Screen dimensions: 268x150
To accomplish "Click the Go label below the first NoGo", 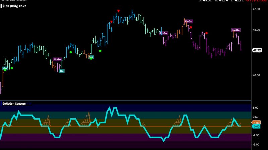I will 62,71.
